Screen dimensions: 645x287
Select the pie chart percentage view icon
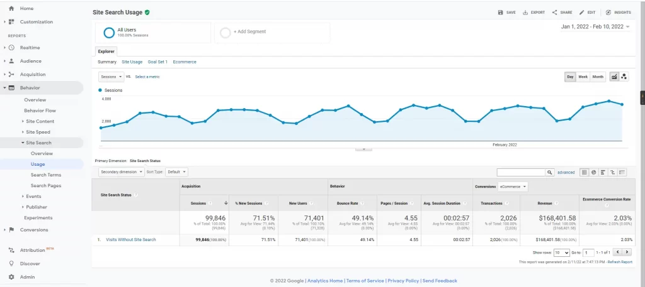(x=594, y=172)
